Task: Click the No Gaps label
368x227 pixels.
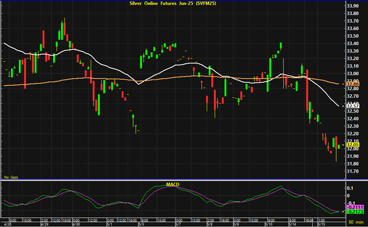Action: pyautogui.click(x=10, y=177)
